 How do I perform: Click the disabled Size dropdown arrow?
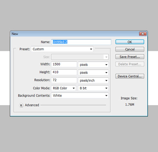106,57
